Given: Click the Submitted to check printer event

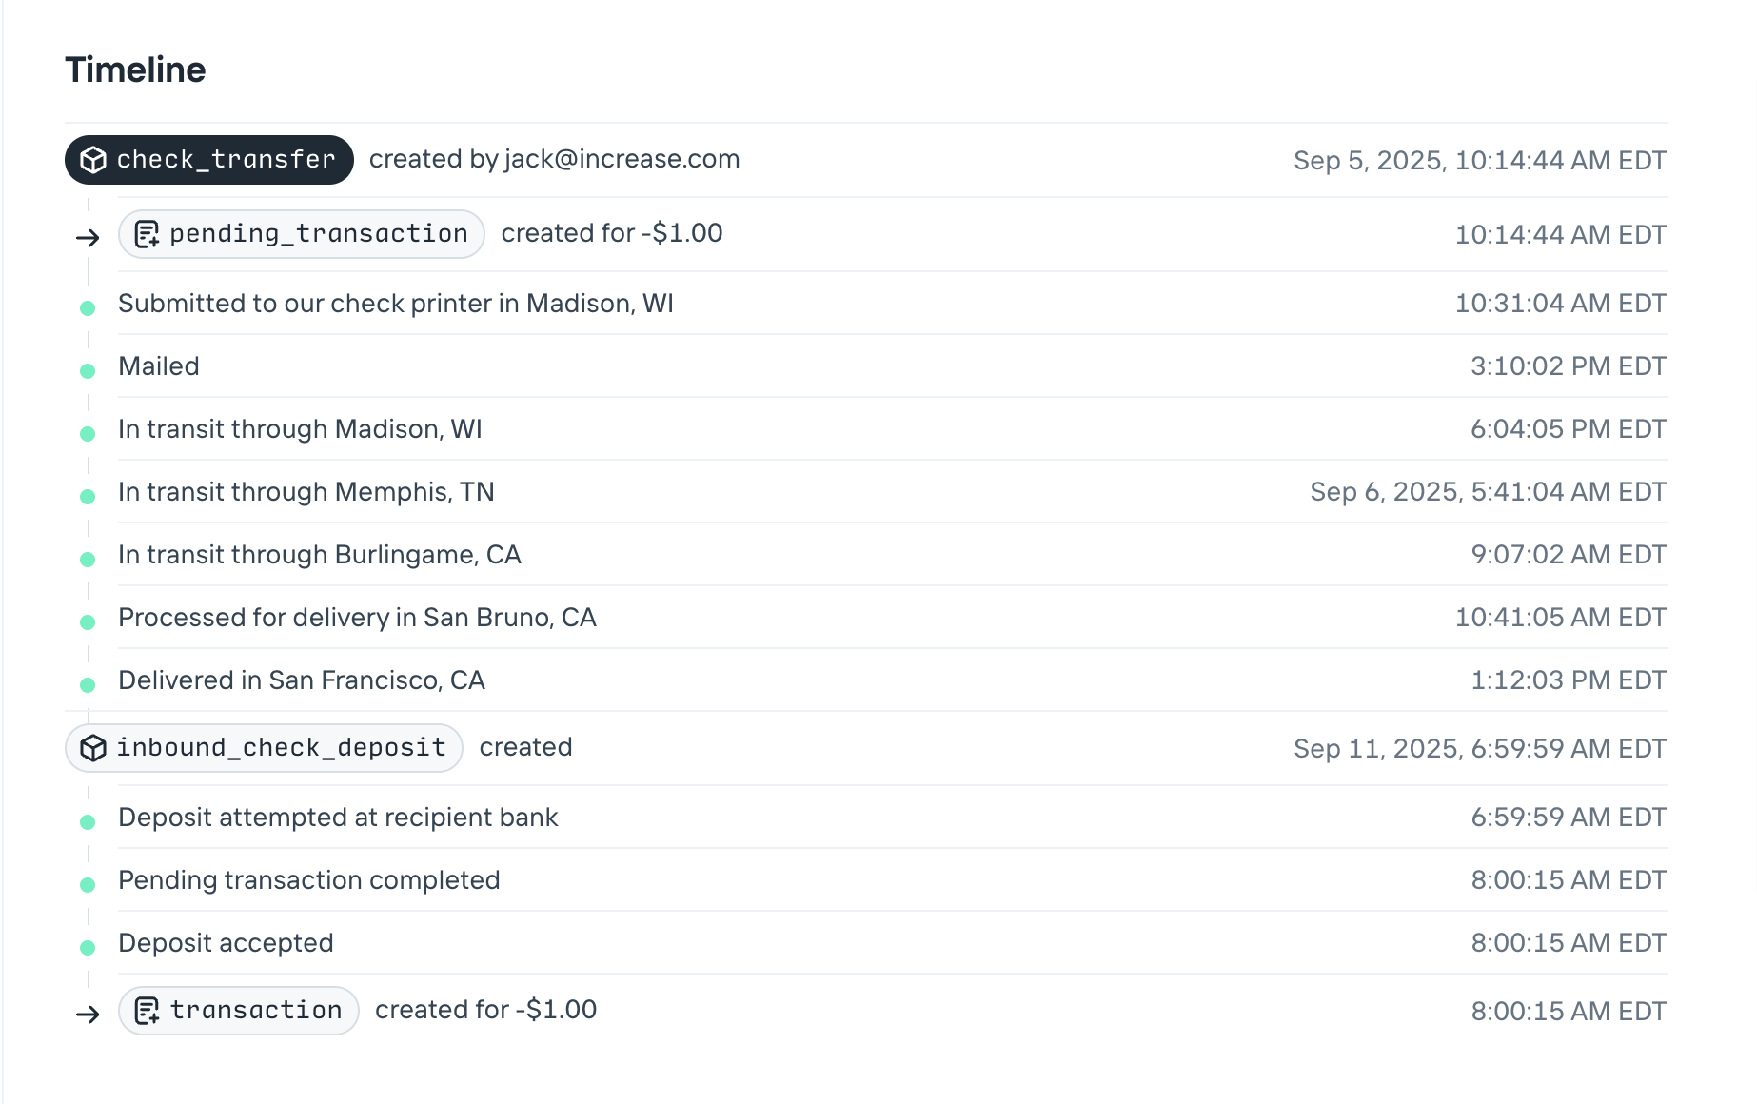Looking at the screenshot, I should 395,304.
